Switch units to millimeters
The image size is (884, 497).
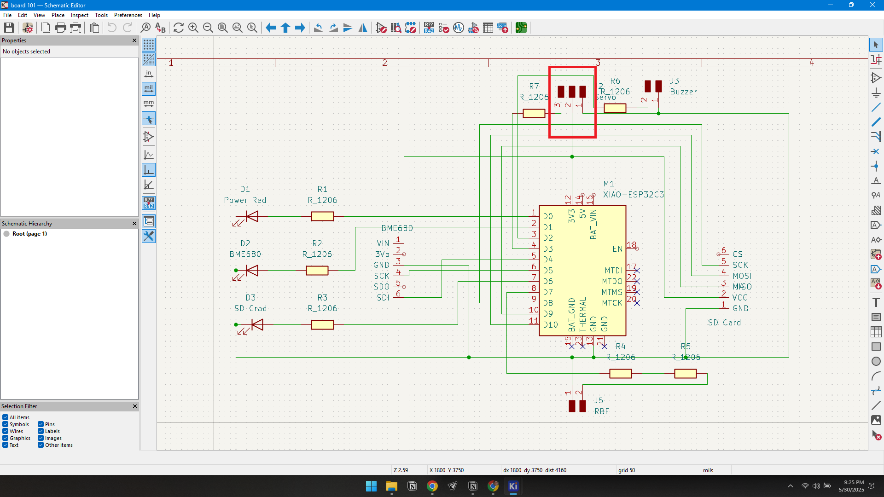149,104
